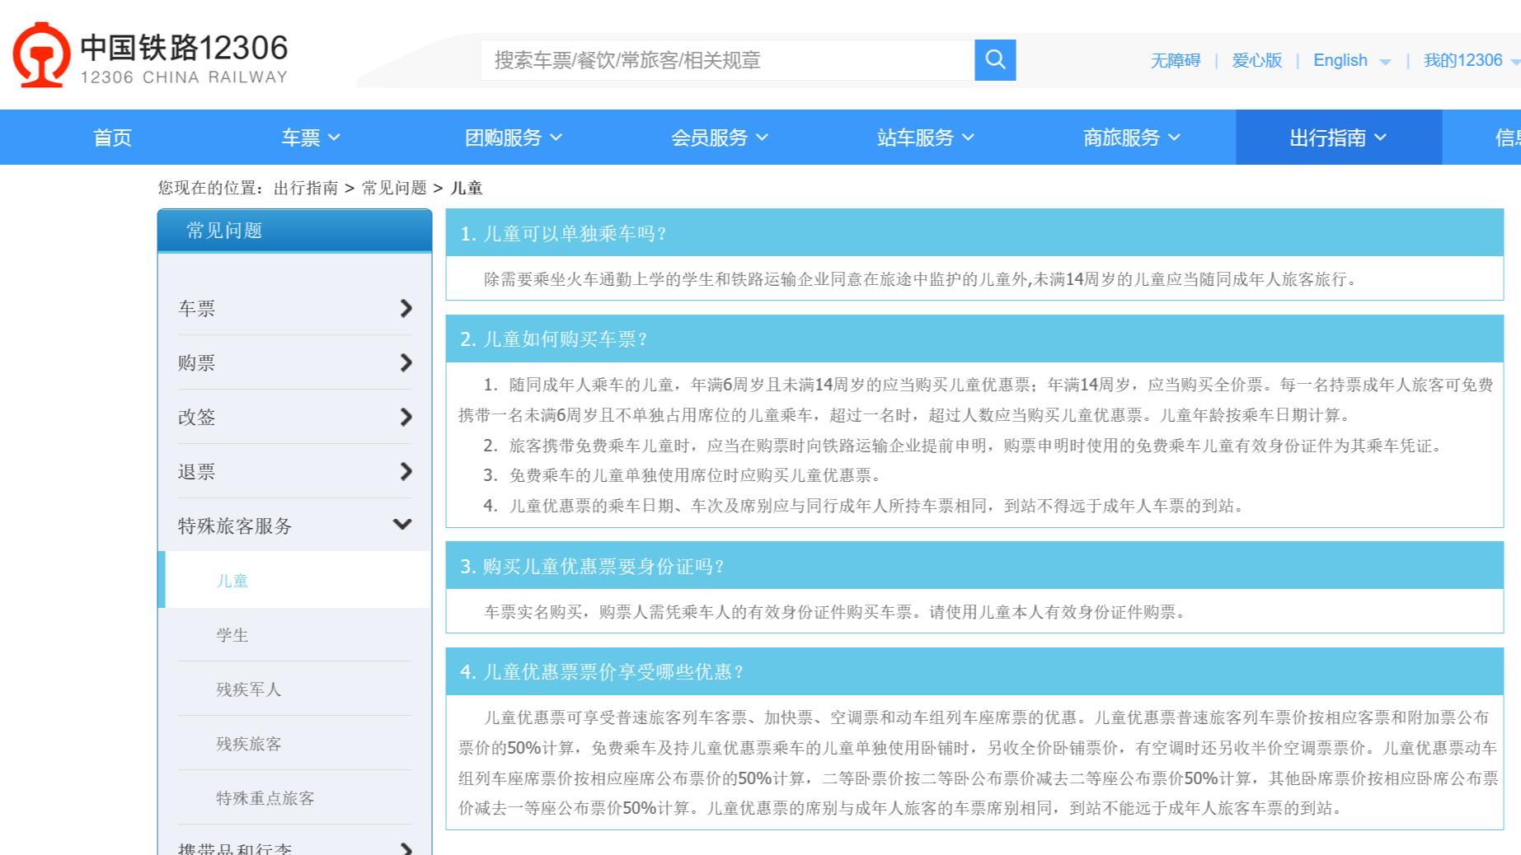Go to 首页 home tab
The height and width of the screenshot is (855, 1521).
pos(112,138)
